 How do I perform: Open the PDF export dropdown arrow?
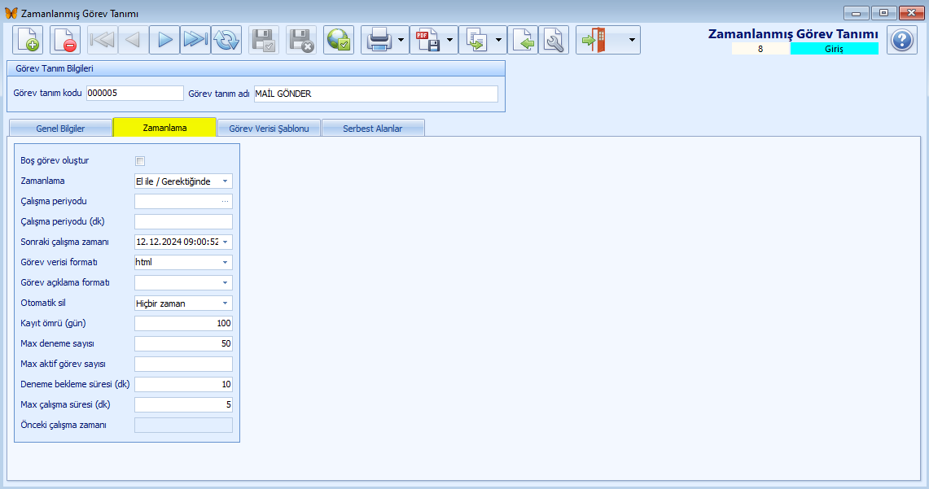449,40
